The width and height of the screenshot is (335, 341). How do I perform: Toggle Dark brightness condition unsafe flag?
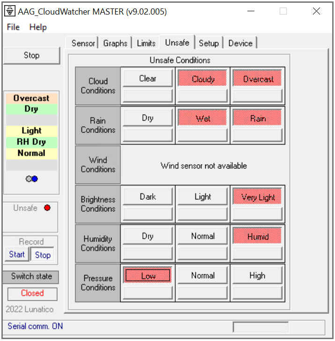click(x=148, y=197)
